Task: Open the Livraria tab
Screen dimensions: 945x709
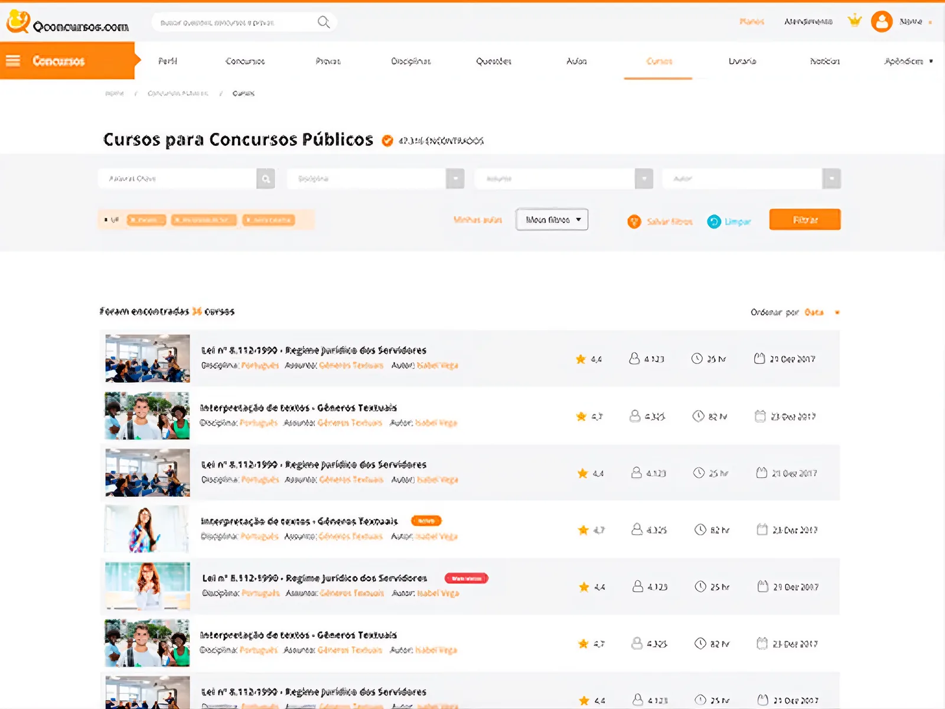Action: [x=742, y=61]
